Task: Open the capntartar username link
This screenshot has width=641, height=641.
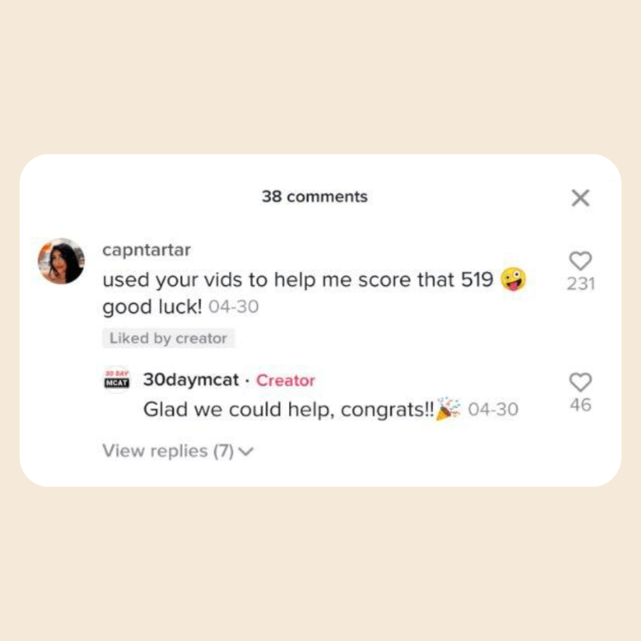Action: click(x=147, y=250)
